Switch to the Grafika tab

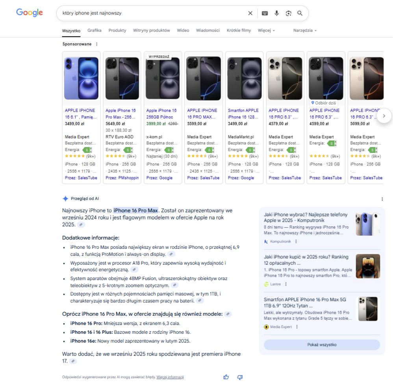tap(94, 30)
